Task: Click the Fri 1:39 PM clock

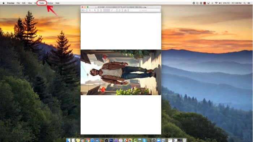Action: [236, 3]
